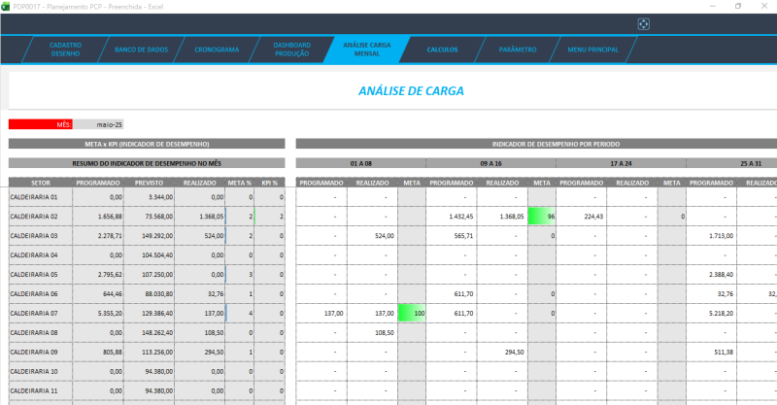Click the SETOR column header
Screen dimensions: 777x405
click(x=40, y=182)
